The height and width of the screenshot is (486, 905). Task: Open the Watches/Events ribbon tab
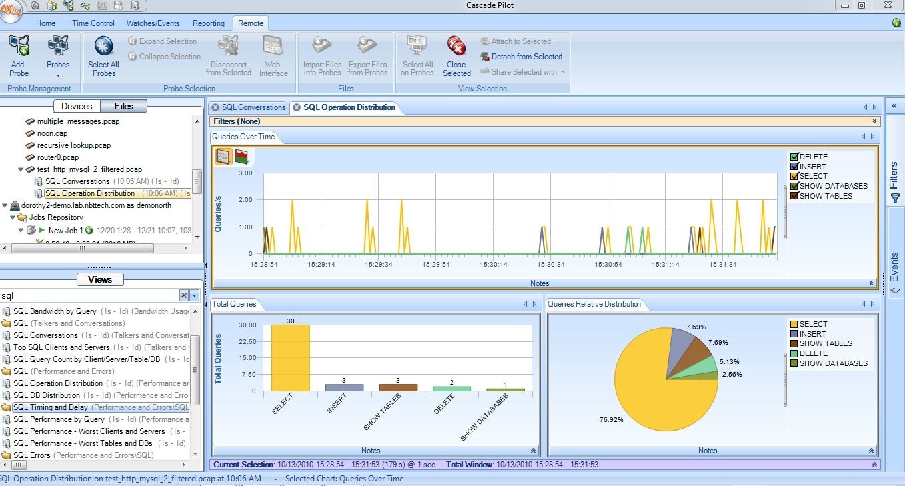153,23
